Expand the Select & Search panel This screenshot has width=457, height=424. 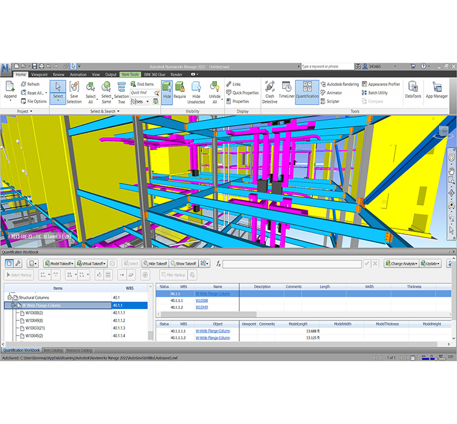pos(105,111)
